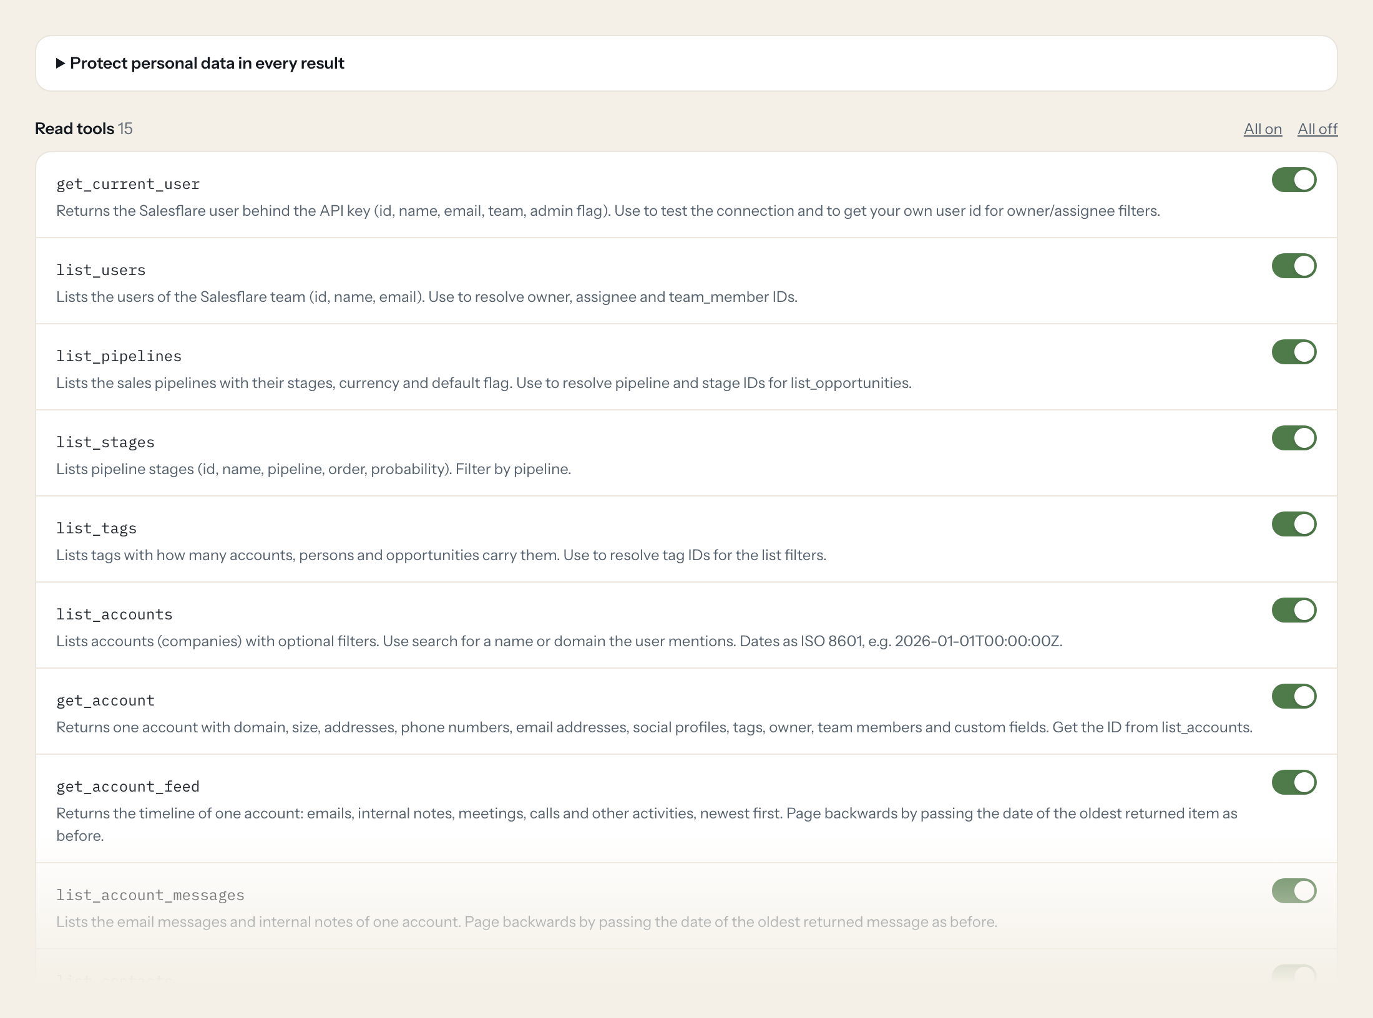This screenshot has width=1373, height=1018.
Task: Click description starting 'Lists pipeline stages'
Action: (313, 469)
